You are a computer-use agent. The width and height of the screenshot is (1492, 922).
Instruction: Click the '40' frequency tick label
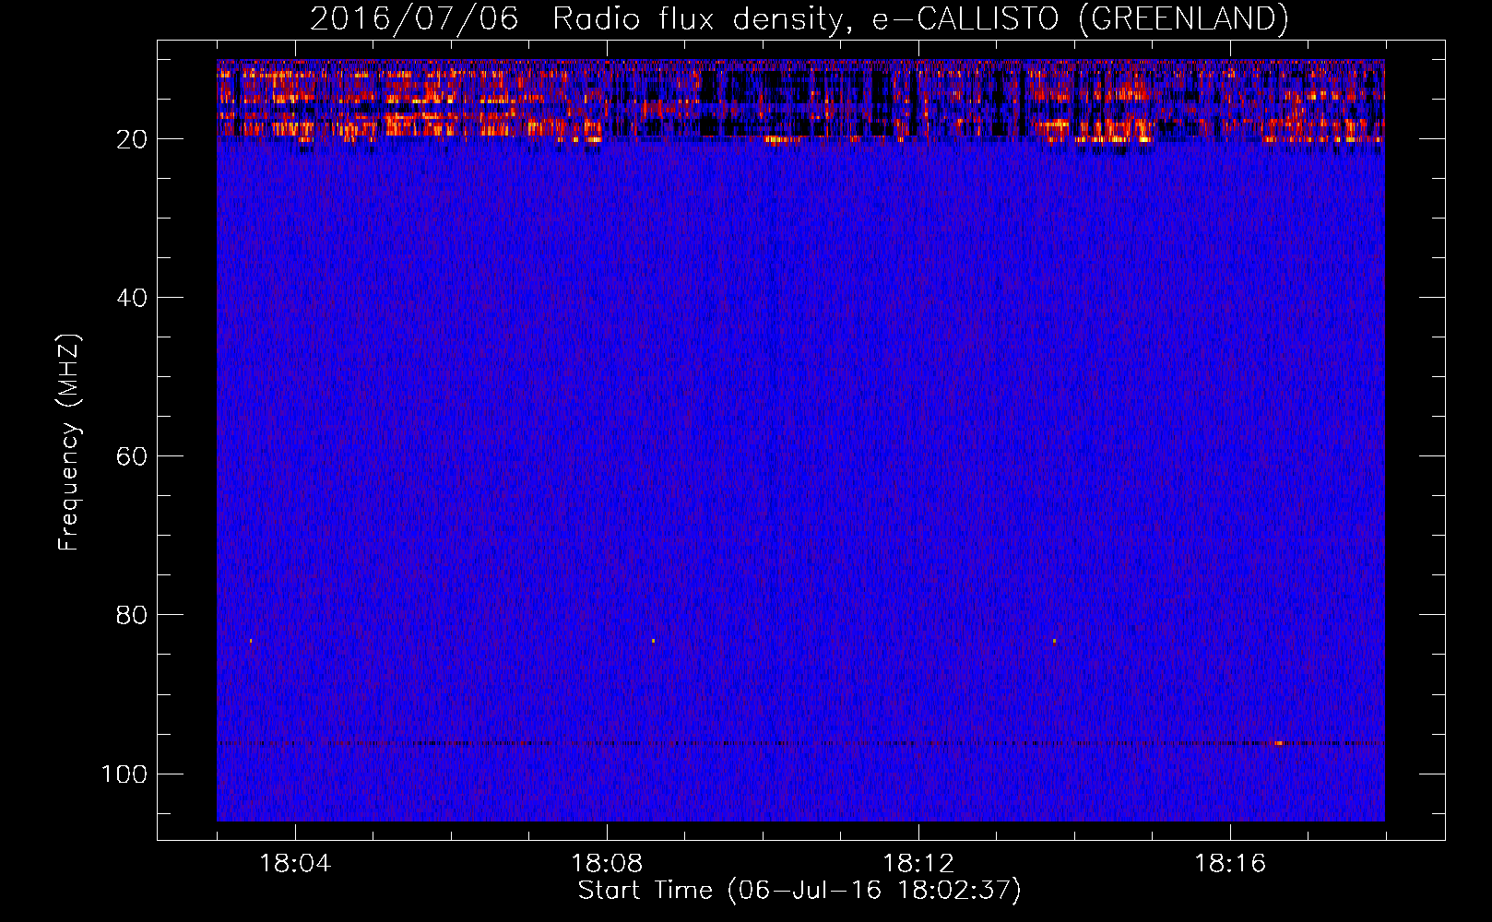132,298
